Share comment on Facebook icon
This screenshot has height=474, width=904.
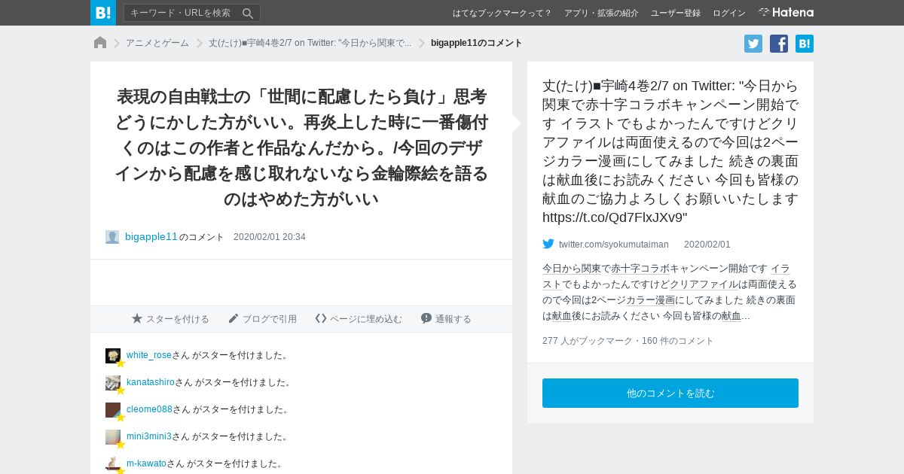click(779, 44)
